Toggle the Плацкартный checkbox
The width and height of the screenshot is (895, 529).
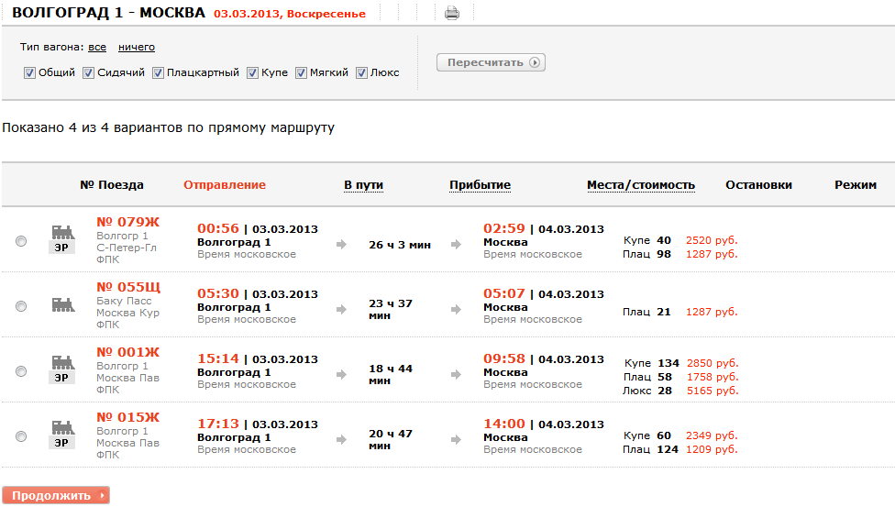point(158,73)
